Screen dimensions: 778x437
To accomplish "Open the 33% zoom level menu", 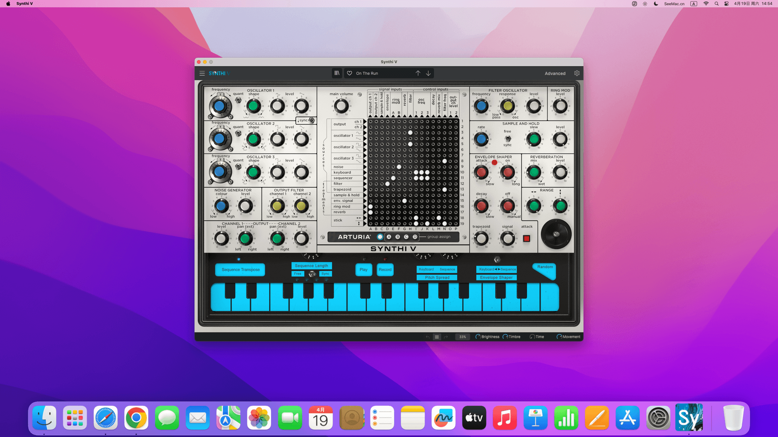I will pyautogui.click(x=462, y=337).
